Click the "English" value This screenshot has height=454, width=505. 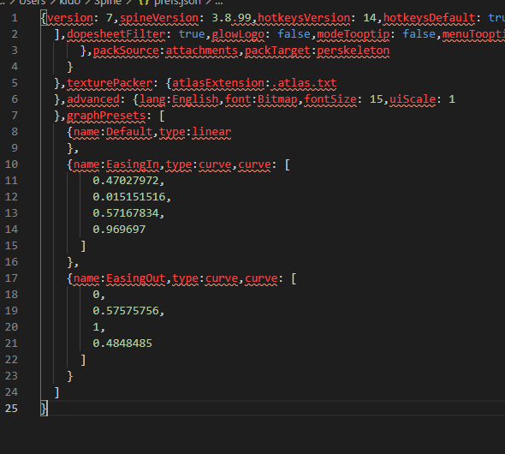[x=195, y=99]
